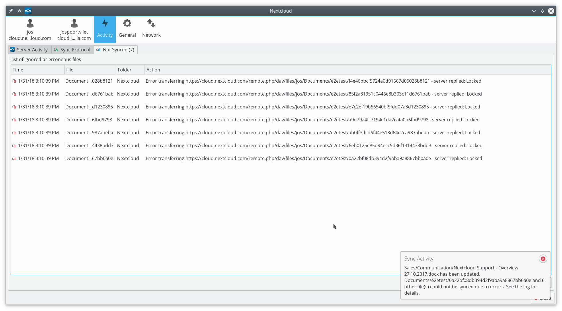Select the Not Synced (7) tab
562x311 pixels.
(116, 50)
